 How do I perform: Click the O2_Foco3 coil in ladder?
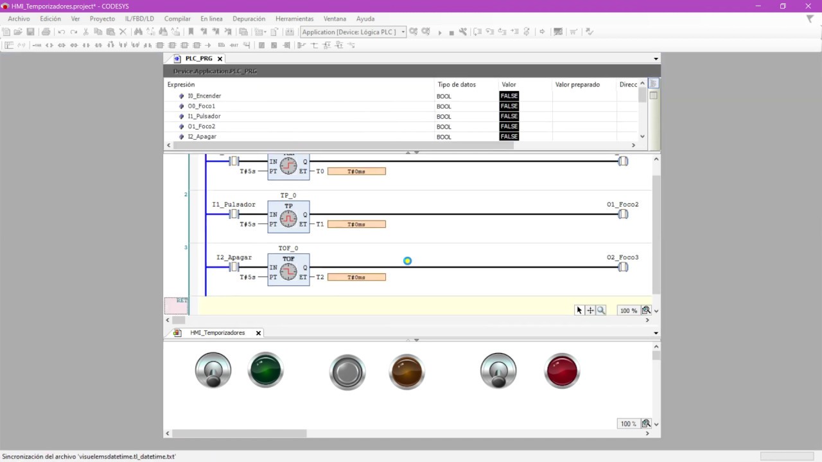click(623, 267)
